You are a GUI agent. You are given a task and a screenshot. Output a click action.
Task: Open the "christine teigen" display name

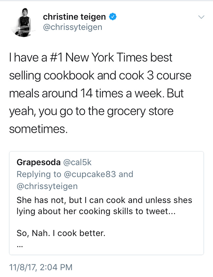[x=75, y=16]
